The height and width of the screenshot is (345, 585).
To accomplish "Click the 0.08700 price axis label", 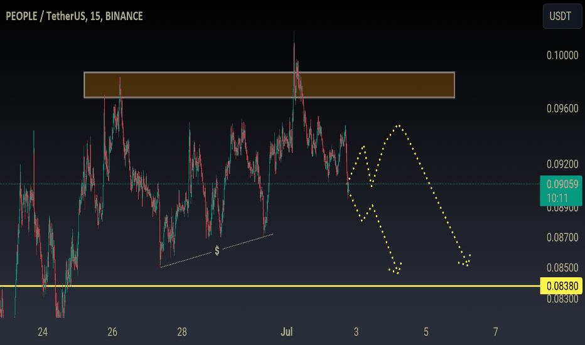I will pos(562,237).
